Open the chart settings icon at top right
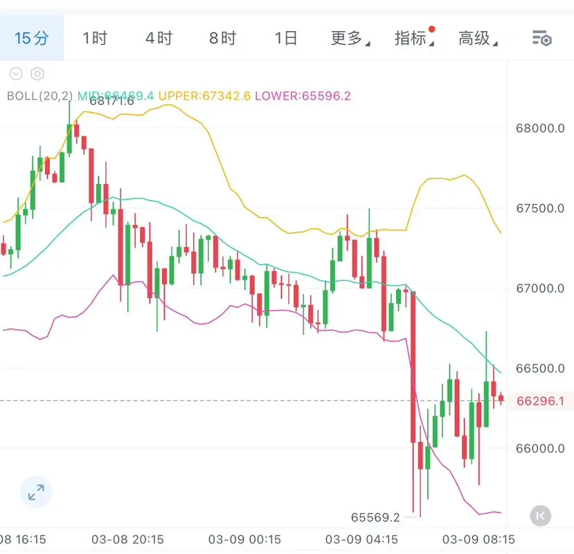574x554 pixels. pyautogui.click(x=541, y=38)
